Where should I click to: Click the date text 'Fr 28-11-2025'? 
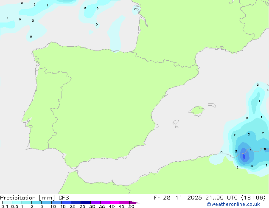pos(178,198)
